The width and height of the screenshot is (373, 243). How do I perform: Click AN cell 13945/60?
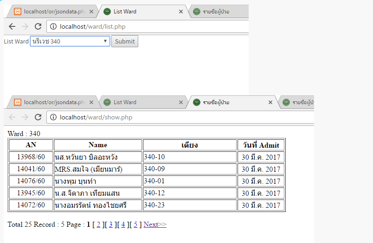(31, 193)
